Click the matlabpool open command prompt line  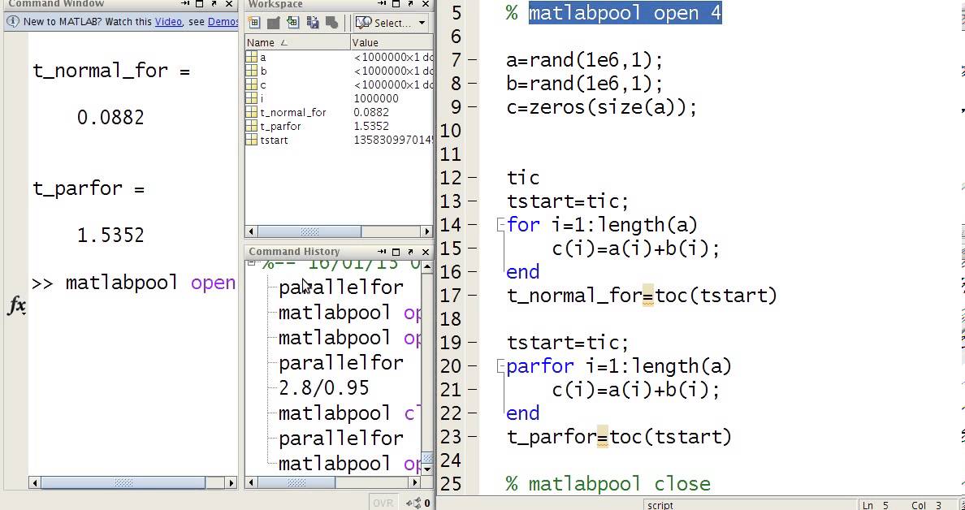(133, 283)
